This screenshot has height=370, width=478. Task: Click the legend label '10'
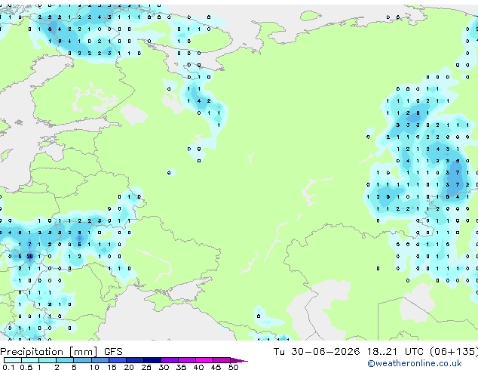pos(94,367)
